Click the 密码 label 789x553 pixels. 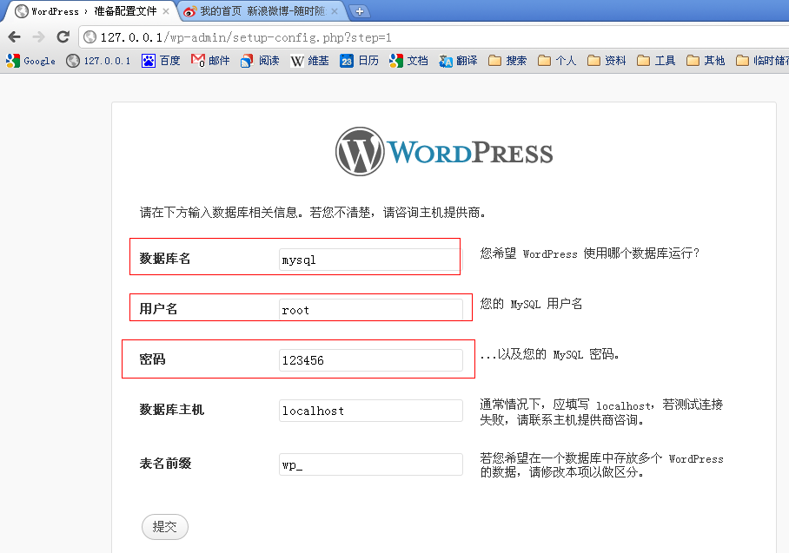coord(152,359)
